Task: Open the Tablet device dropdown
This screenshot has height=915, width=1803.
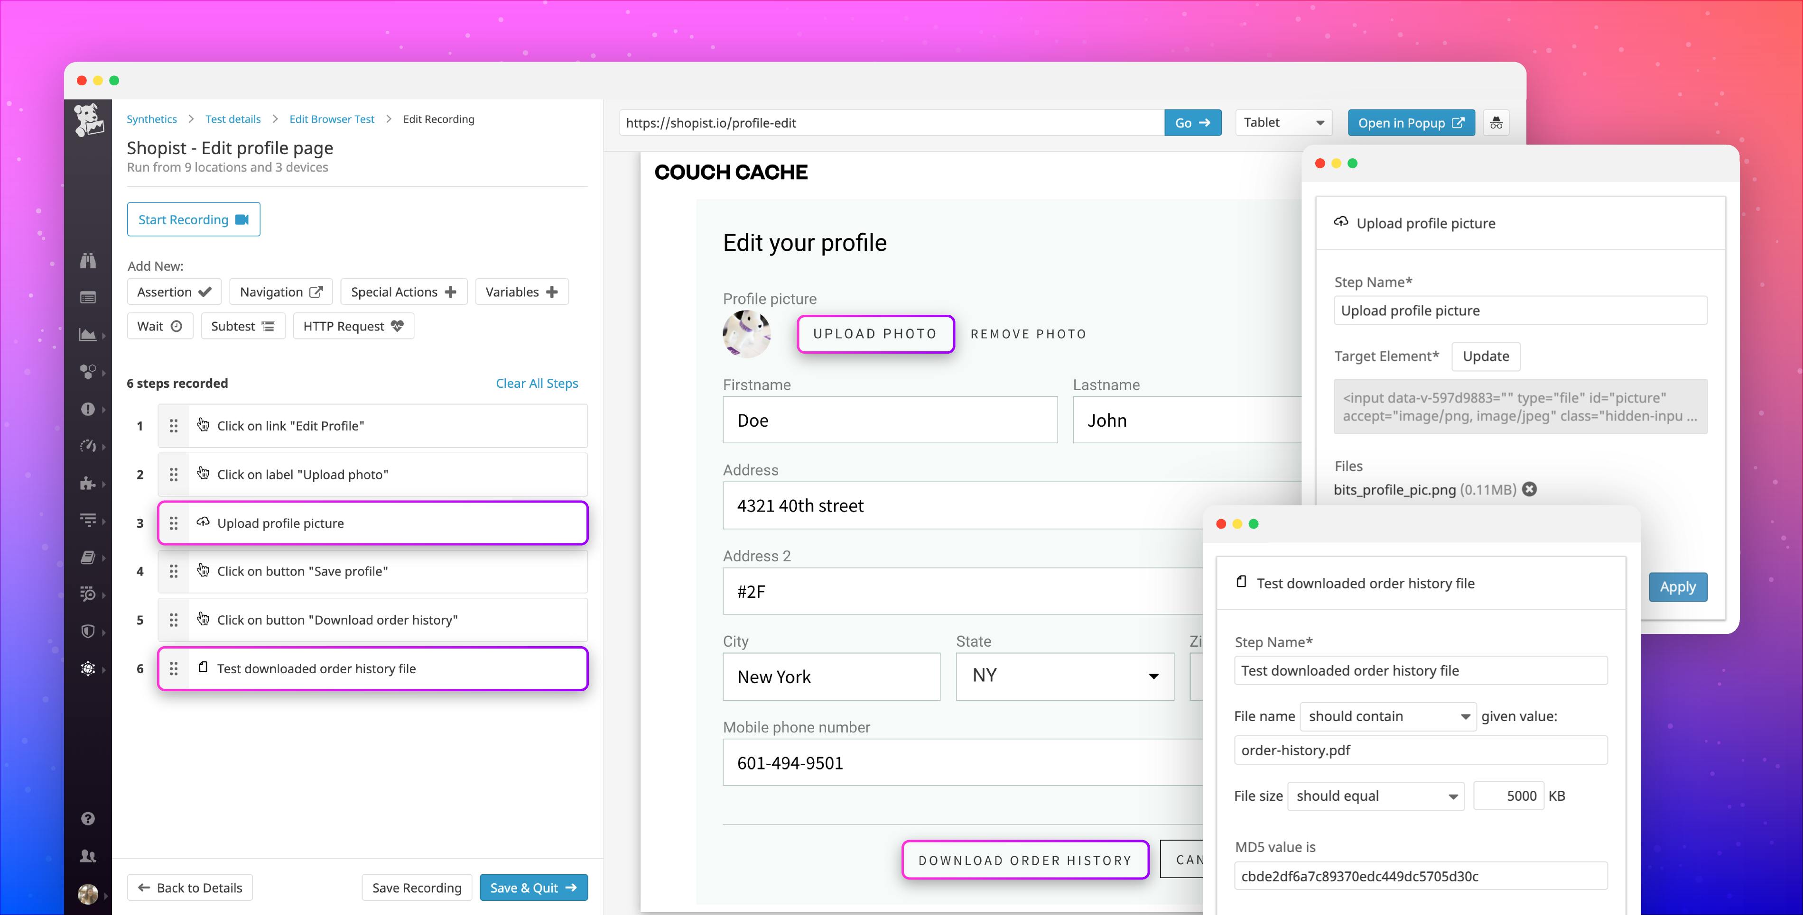Action: (x=1283, y=122)
